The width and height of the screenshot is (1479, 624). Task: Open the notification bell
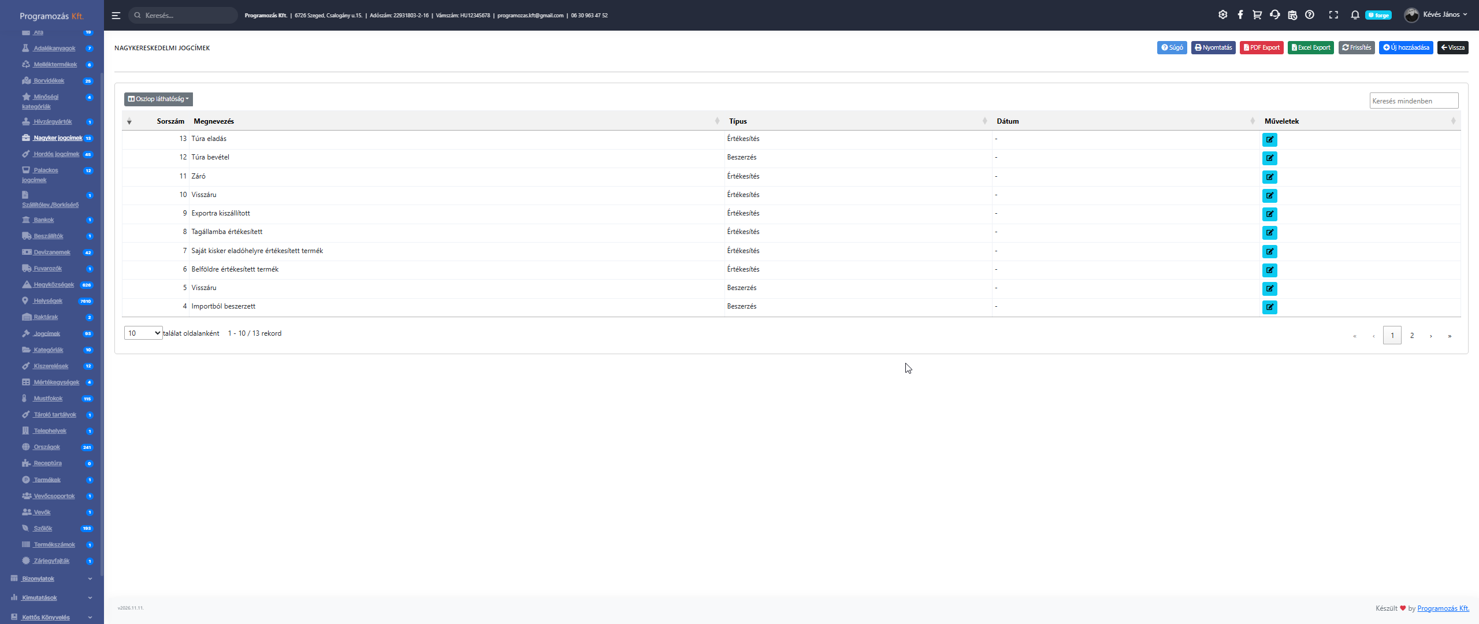[1355, 15]
